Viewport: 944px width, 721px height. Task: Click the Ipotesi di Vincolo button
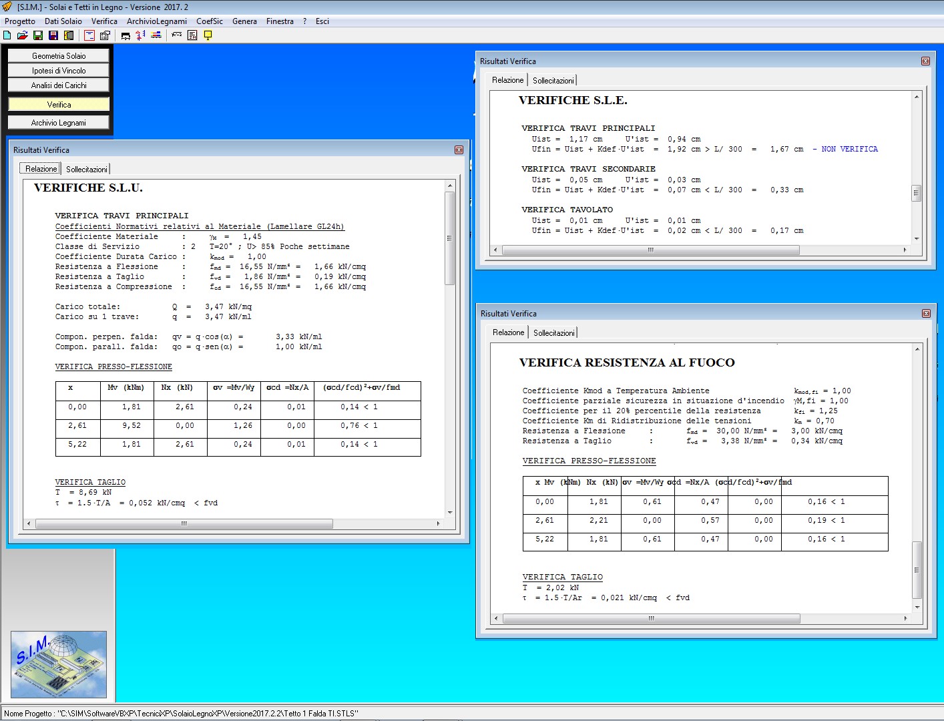(x=59, y=71)
